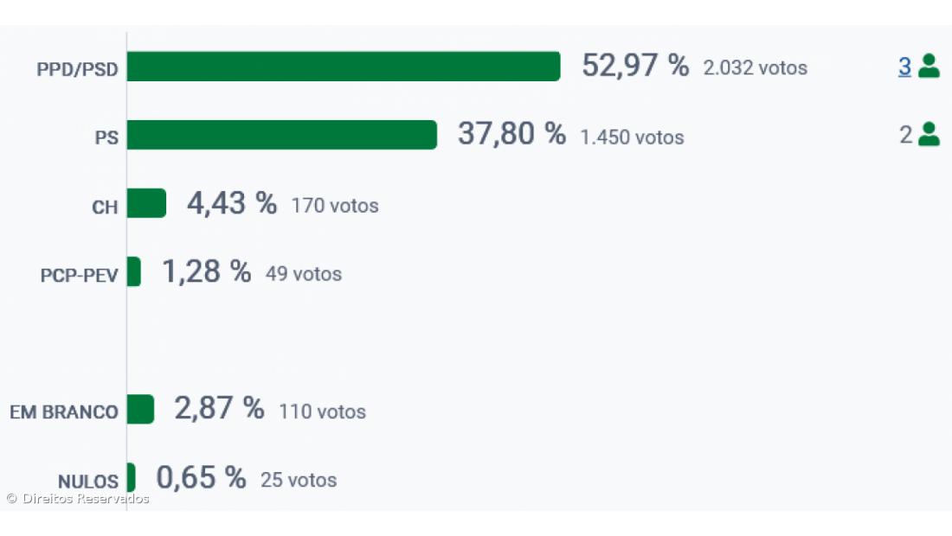Click the 2.032 votos count
The height and width of the screenshot is (536, 952).
pyautogui.click(x=755, y=67)
